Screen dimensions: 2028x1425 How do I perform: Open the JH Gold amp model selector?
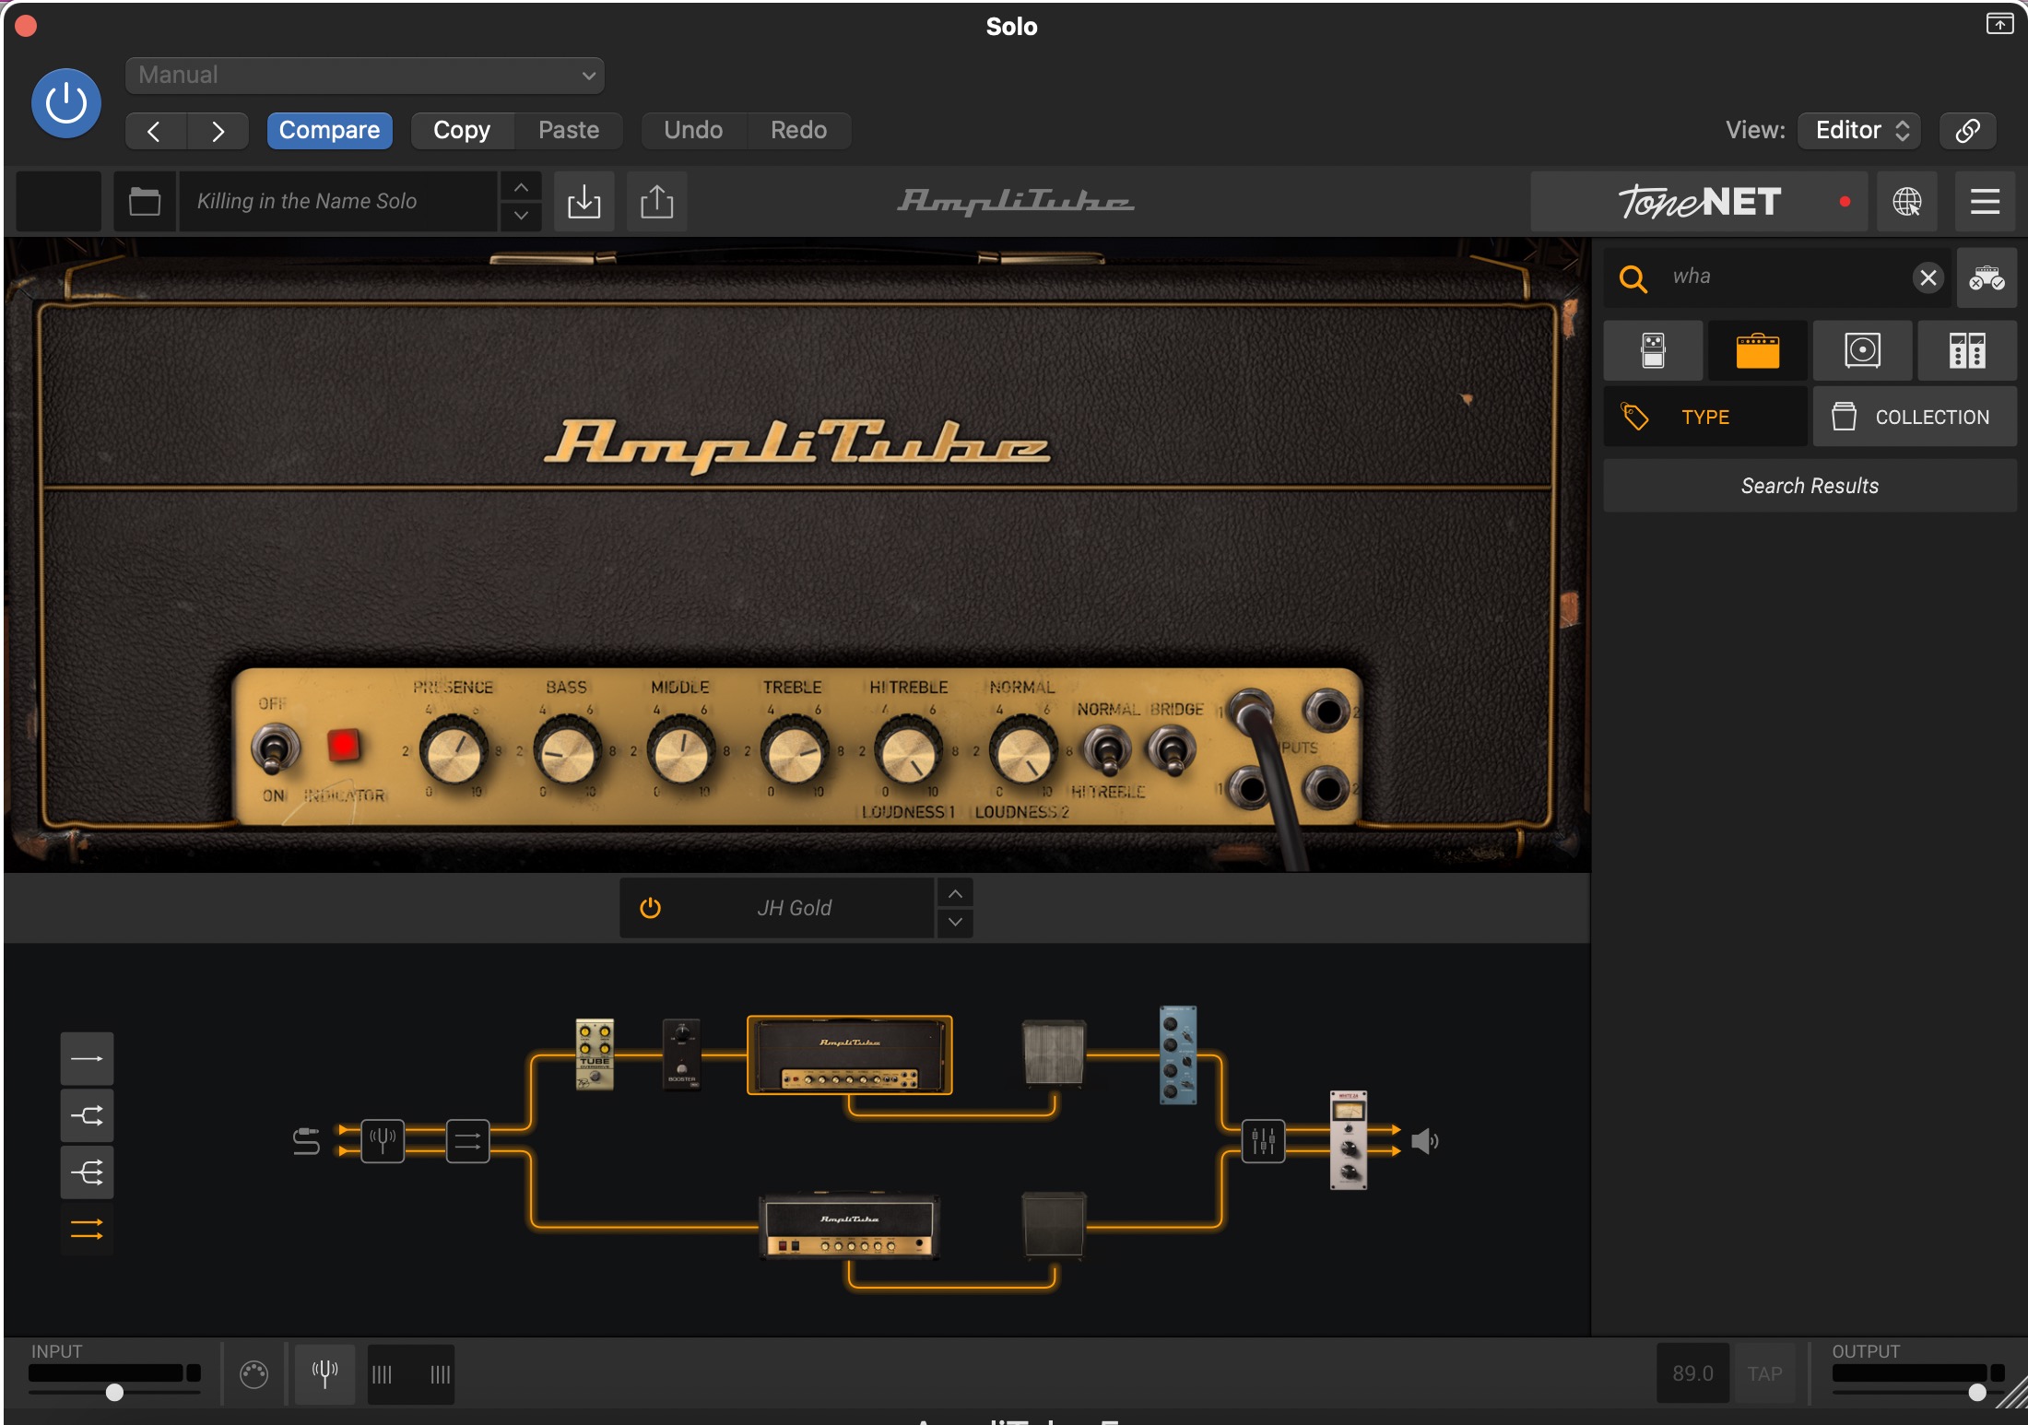click(x=795, y=908)
